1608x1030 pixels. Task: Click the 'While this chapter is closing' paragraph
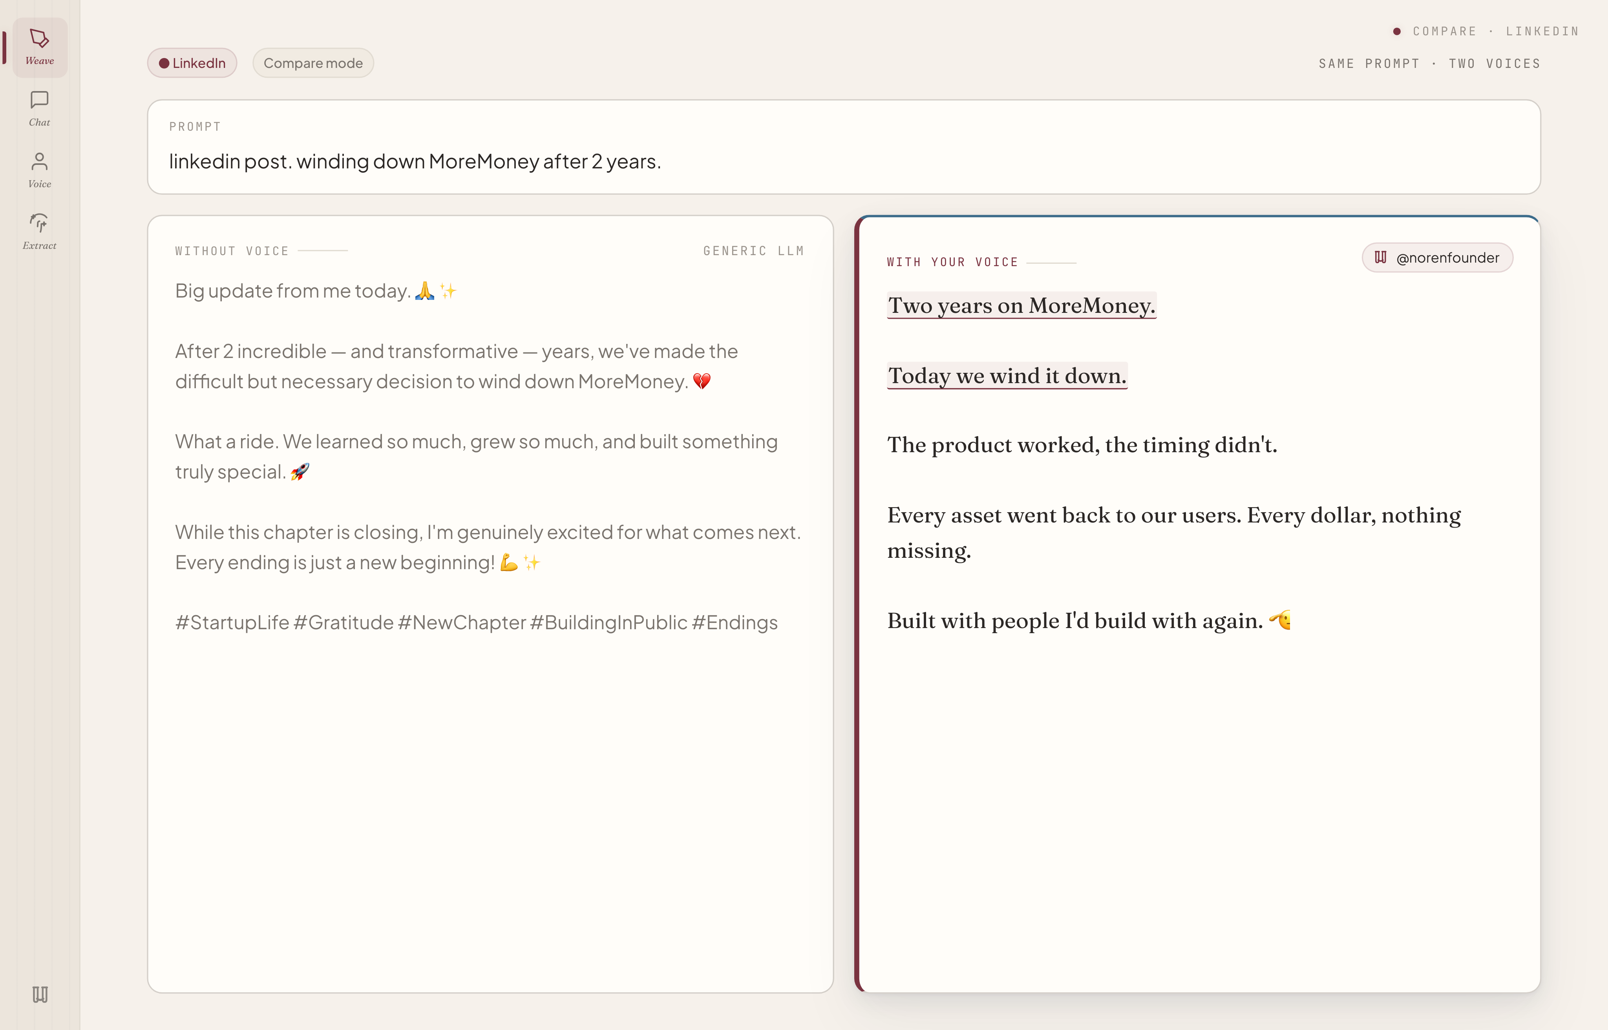(488, 548)
